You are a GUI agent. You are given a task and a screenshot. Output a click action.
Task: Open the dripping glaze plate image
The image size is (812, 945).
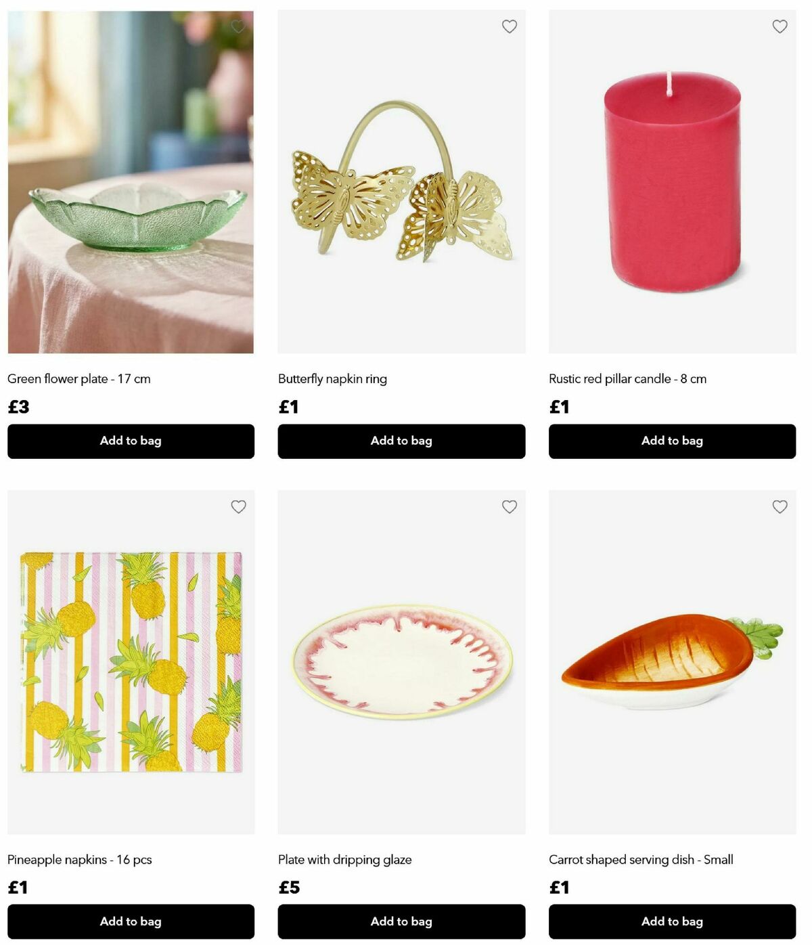pyautogui.click(x=401, y=662)
